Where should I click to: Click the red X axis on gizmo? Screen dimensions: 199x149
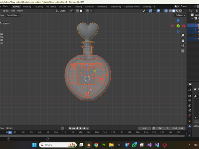pyautogui.click(x=184, y=26)
